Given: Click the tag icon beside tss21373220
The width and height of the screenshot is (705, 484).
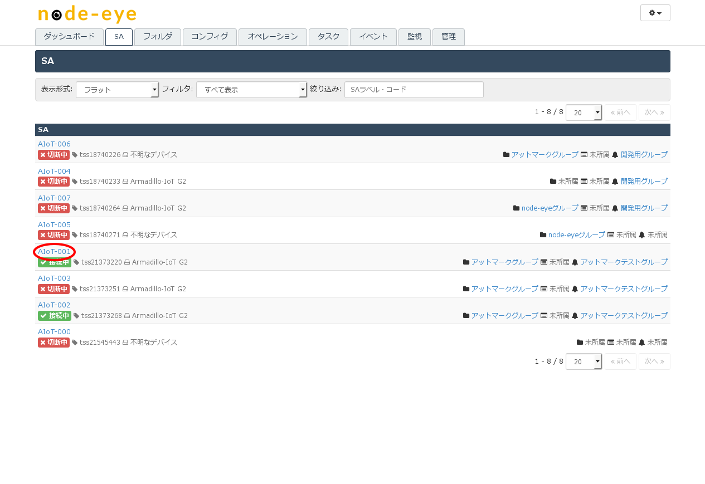Looking at the screenshot, I should pos(76,262).
